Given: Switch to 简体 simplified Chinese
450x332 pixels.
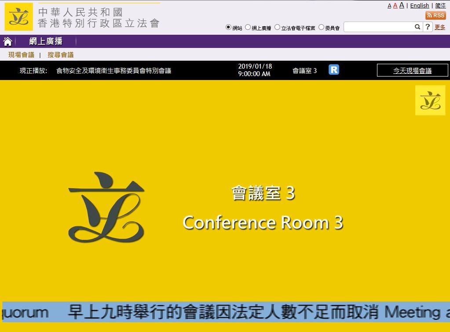Looking at the screenshot, I should (440, 5).
